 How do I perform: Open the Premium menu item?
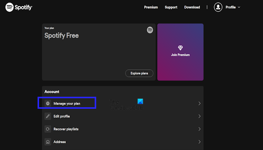point(151,7)
